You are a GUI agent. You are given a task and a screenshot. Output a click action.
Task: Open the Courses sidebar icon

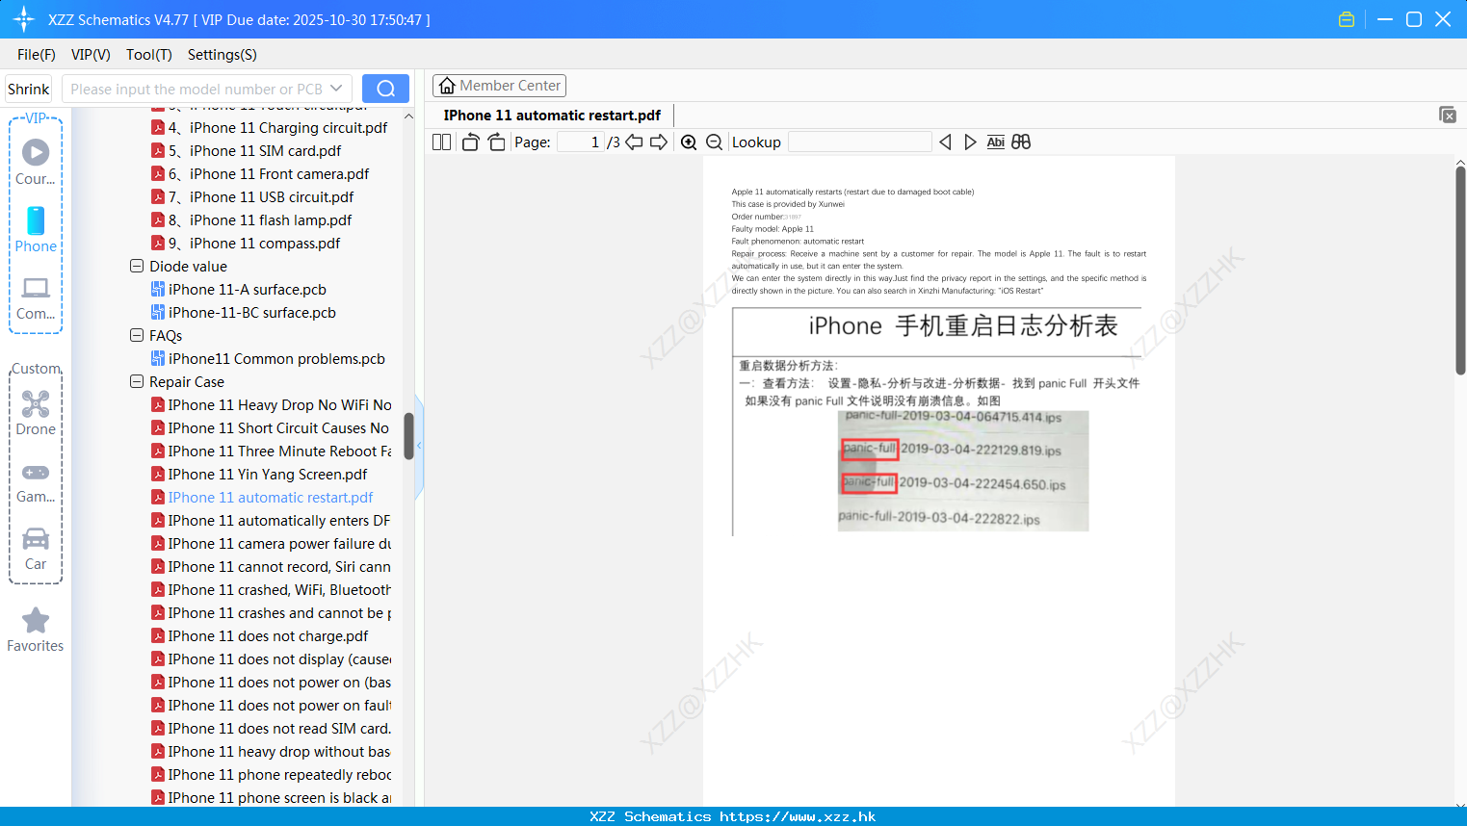click(36, 162)
